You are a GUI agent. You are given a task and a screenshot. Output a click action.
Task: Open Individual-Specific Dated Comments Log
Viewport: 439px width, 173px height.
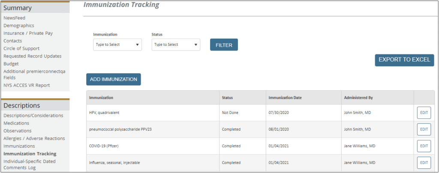(x=30, y=164)
